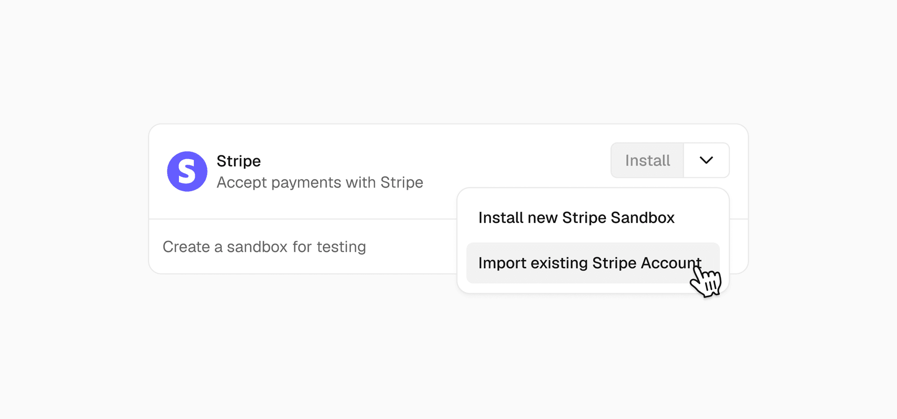
Task: Pick the new Stripe Sandbox option
Action: tap(576, 218)
